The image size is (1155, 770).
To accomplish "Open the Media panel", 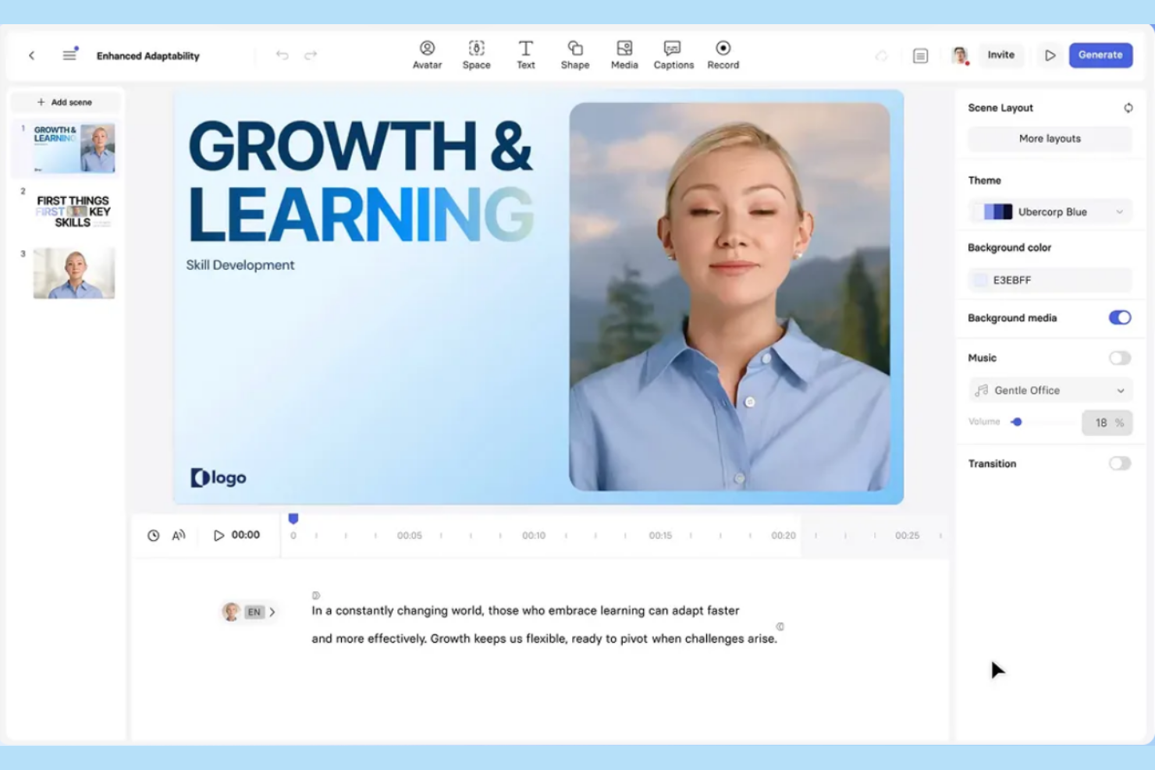I will (624, 55).
